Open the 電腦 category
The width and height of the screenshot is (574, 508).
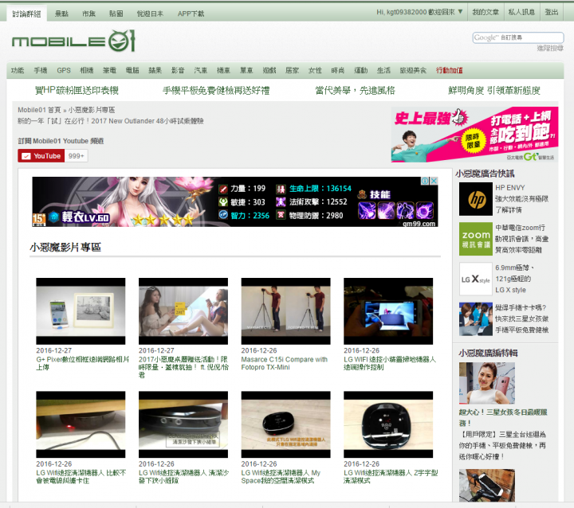(x=132, y=70)
